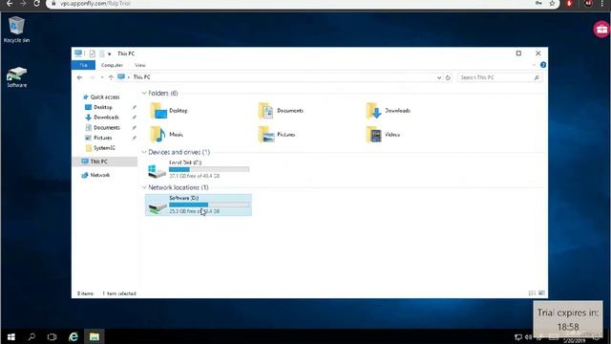Select Quick access in navigation pane
Viewport: 611px width, 344px height.
pyautogui.click(x=101, y=97)
